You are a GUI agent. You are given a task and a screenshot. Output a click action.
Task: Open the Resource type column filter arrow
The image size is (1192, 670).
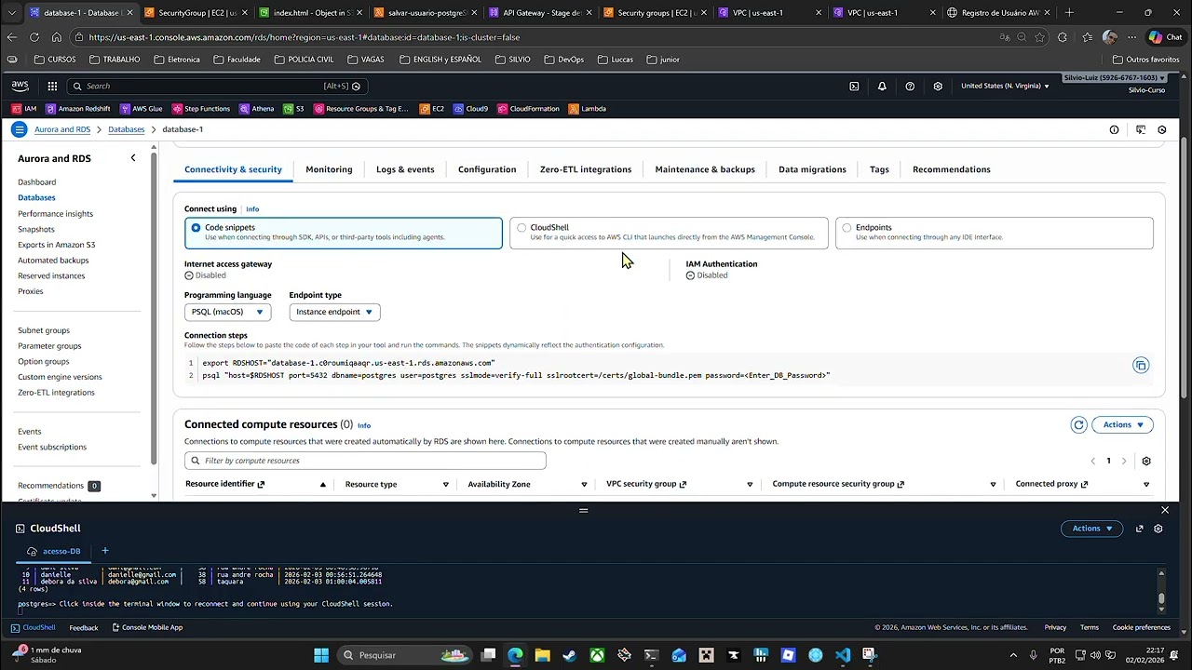point(445,485)
